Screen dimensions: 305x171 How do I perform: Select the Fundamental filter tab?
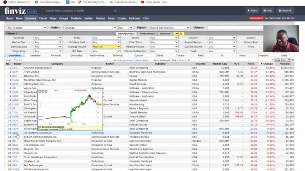point(147,34)
